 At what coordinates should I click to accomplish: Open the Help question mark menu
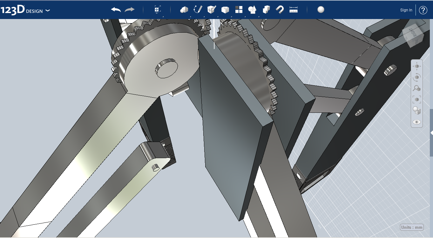click(x=423, y=10)
